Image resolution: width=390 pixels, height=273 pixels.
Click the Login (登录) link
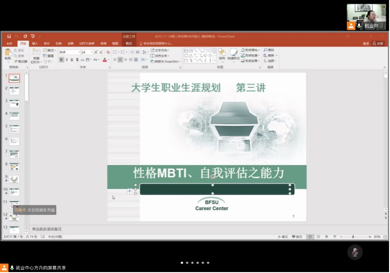366,44
